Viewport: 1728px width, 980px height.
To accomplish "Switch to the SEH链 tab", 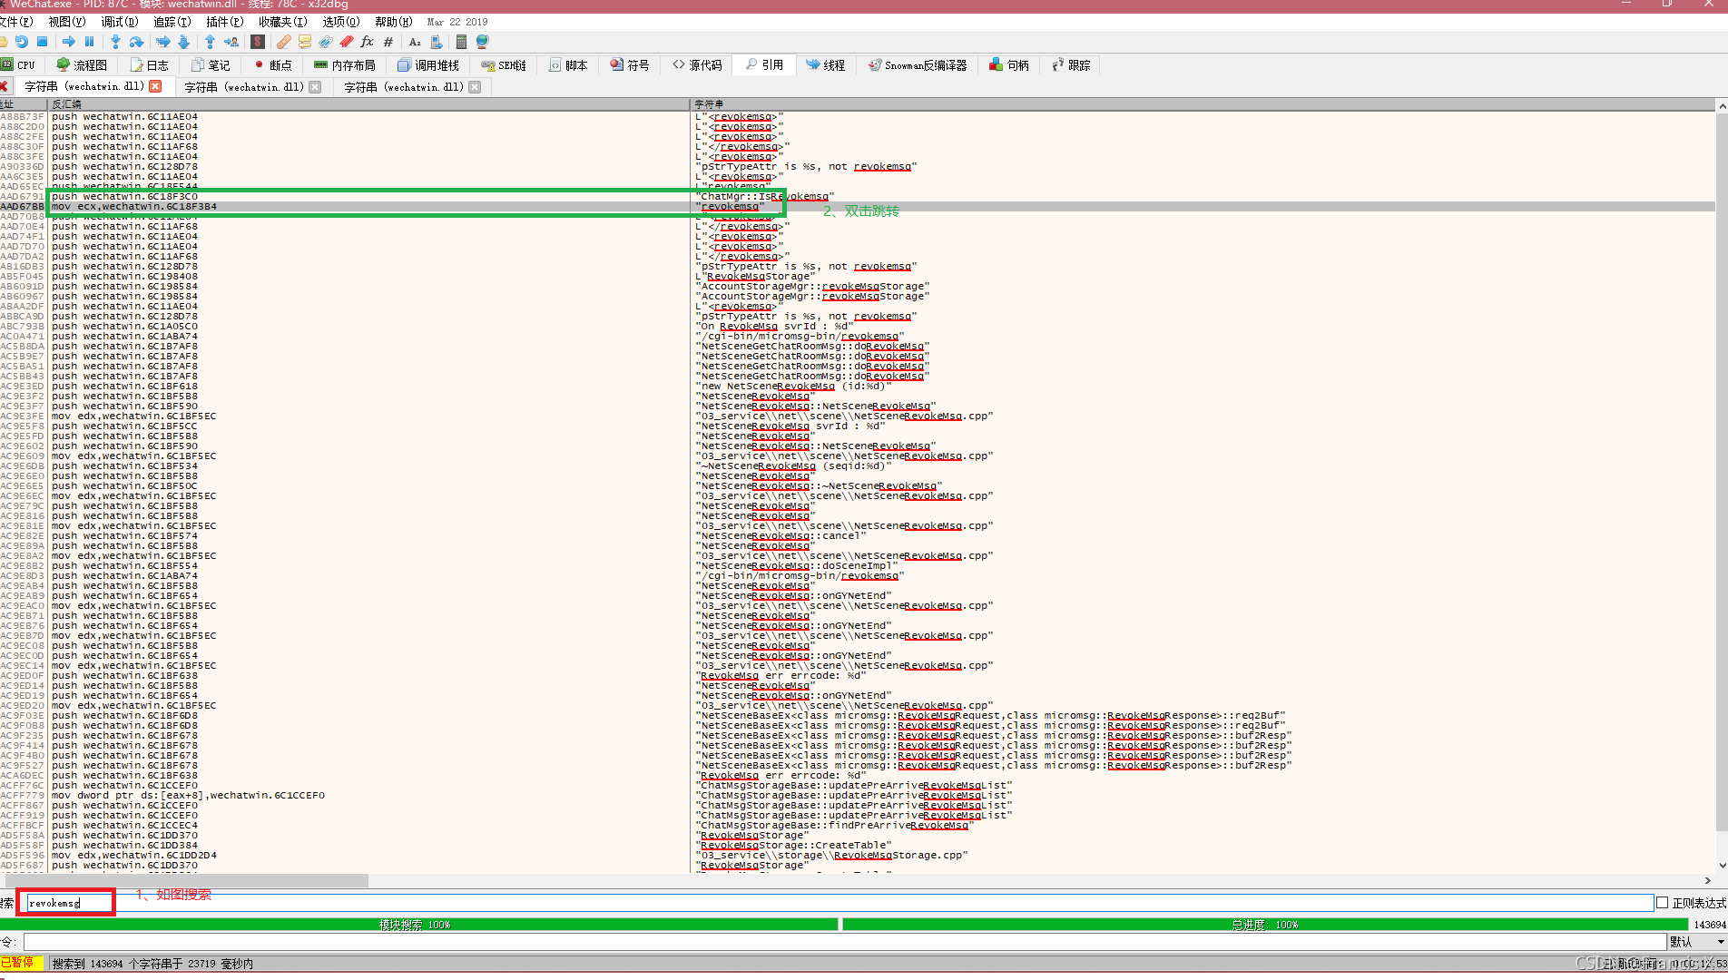I will [504, 65].
